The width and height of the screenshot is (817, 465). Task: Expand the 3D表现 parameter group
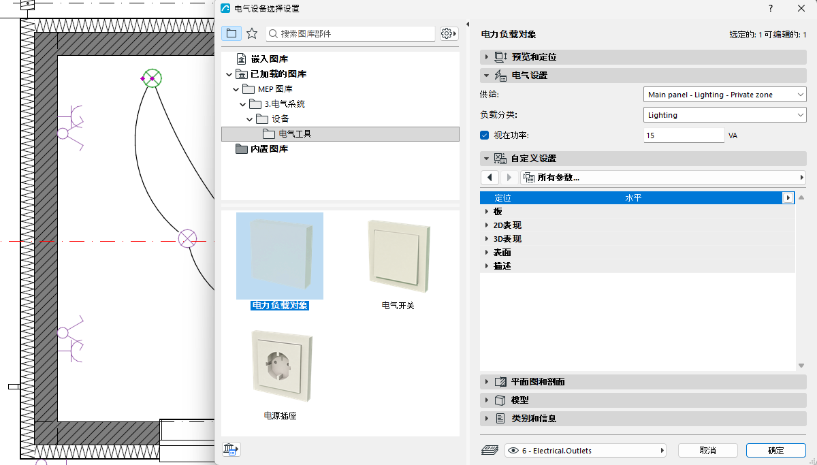[x=487, y=239]
